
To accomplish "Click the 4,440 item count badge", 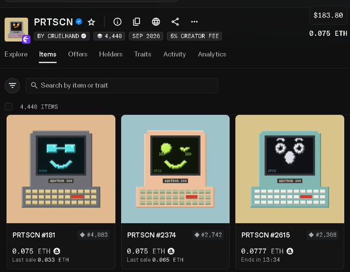I will pyautogui.click(x=109, y=36).
